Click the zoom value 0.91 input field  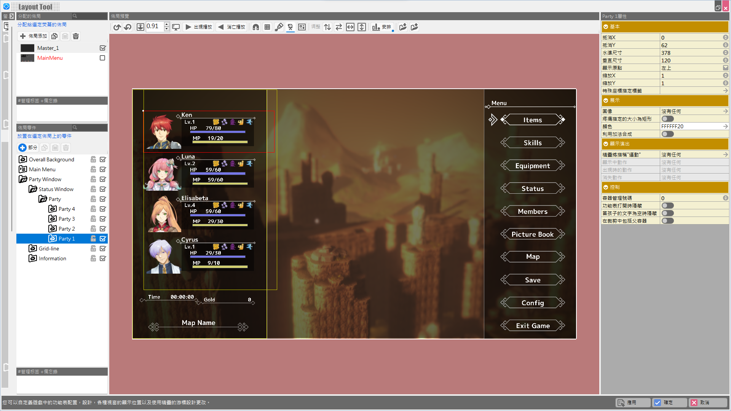click(x=154, y=26)
